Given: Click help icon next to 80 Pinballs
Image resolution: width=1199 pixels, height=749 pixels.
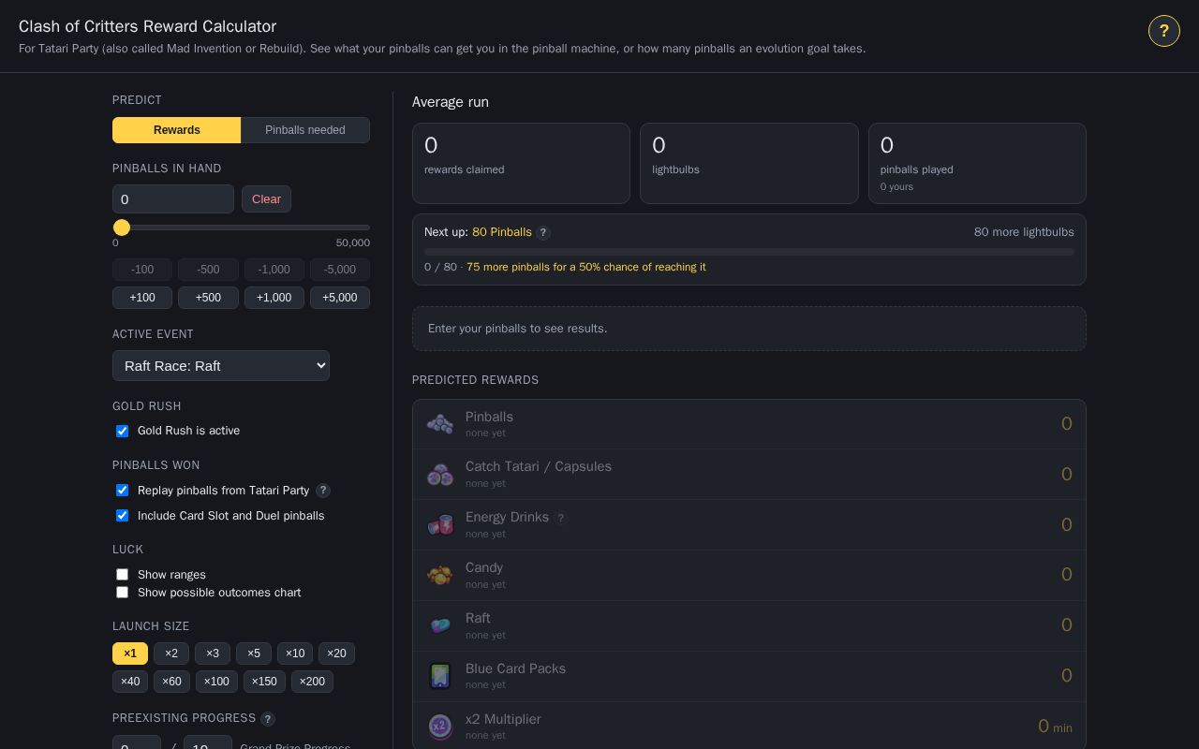Looking at the screenshot, I should 543,233.
